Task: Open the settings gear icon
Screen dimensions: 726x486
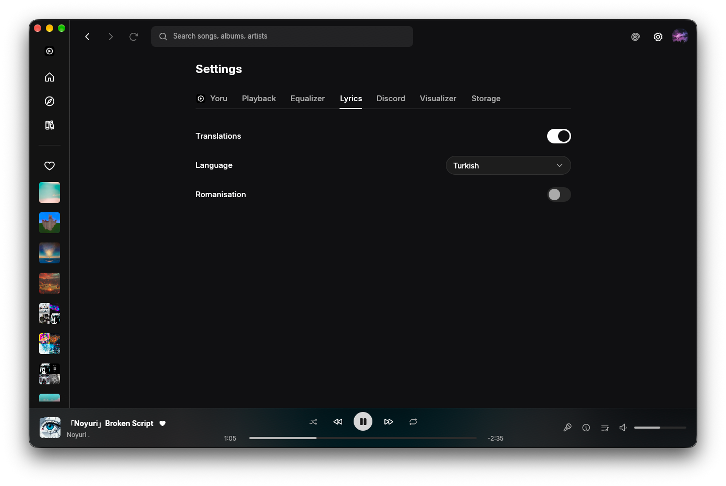Action: (658, 37)
